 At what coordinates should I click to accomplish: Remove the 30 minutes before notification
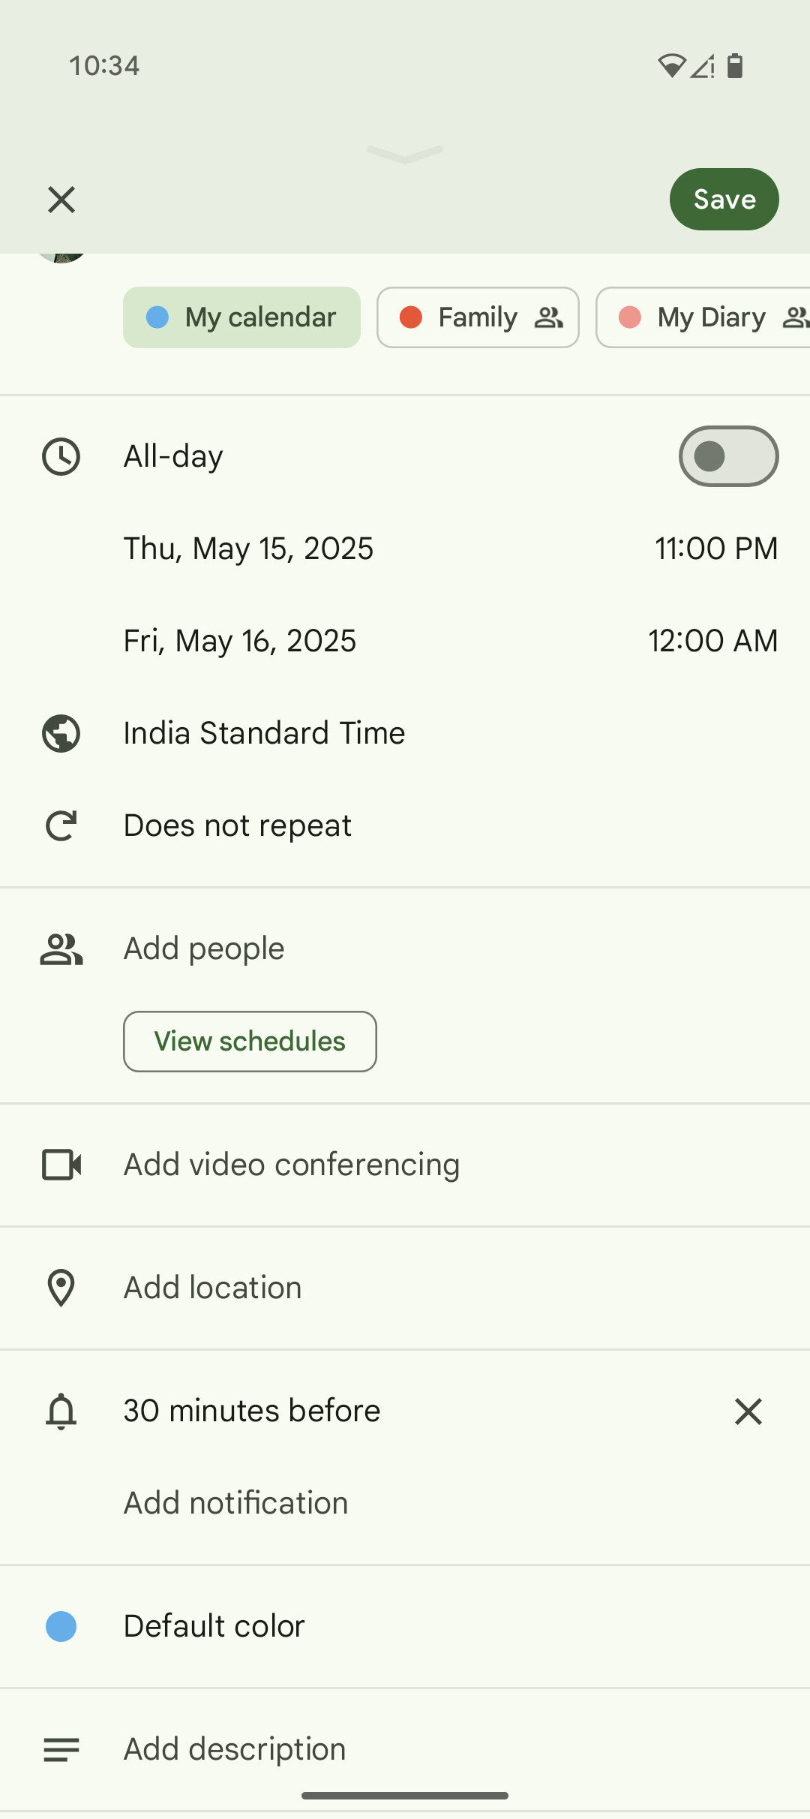click(x=748, y=1411)
